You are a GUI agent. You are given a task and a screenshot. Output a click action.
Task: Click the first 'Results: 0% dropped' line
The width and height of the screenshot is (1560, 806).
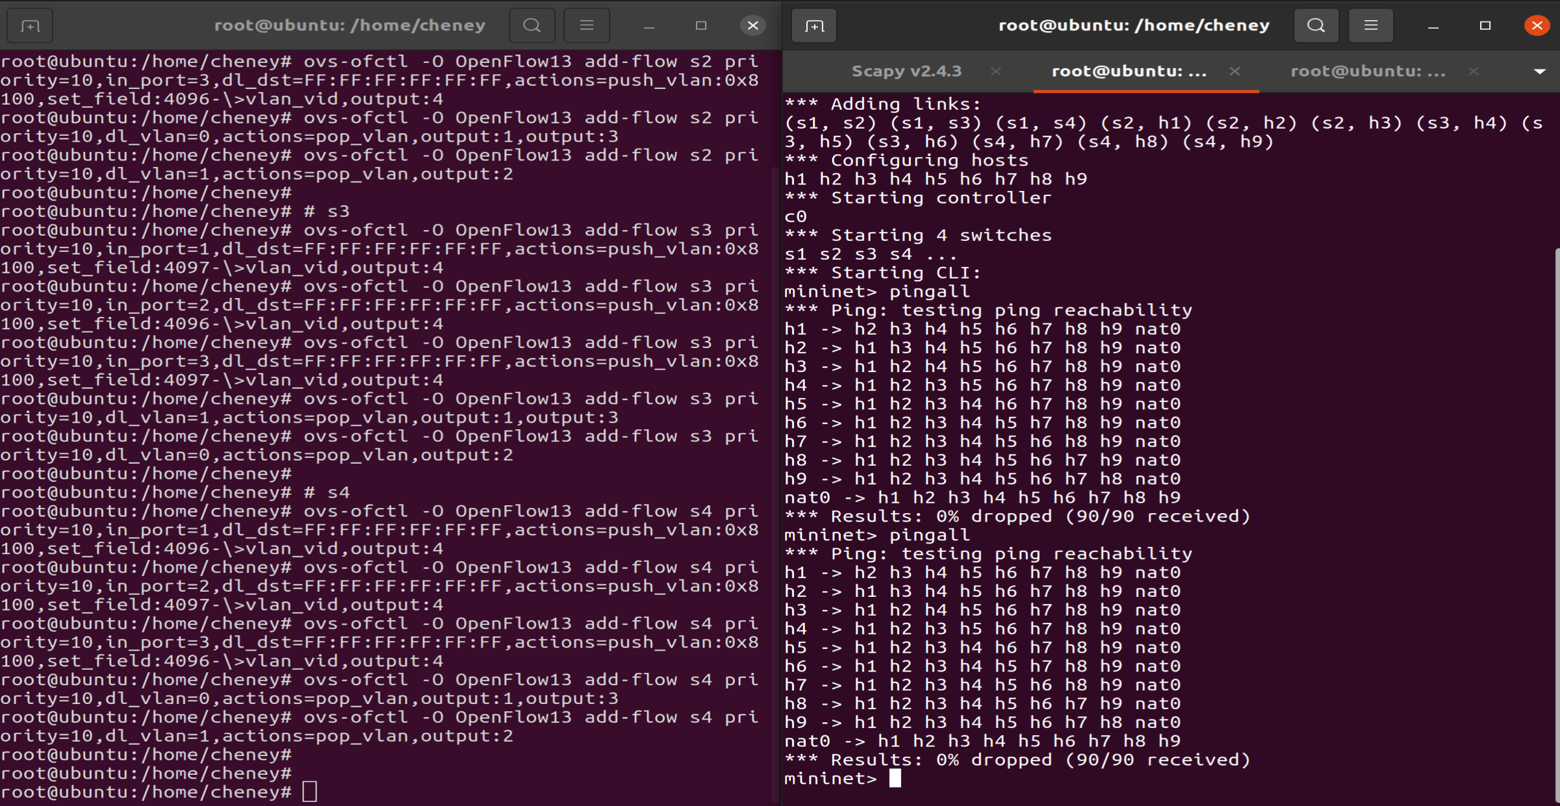[x=1017, y=516]
